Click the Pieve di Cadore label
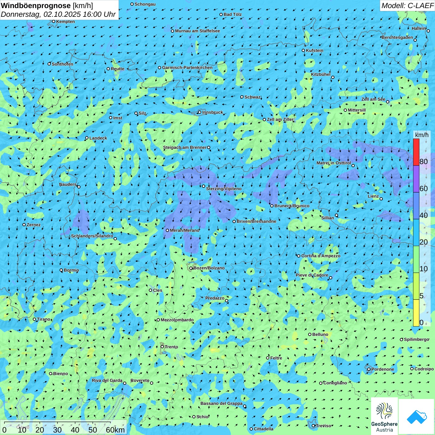 click(312, 275)
